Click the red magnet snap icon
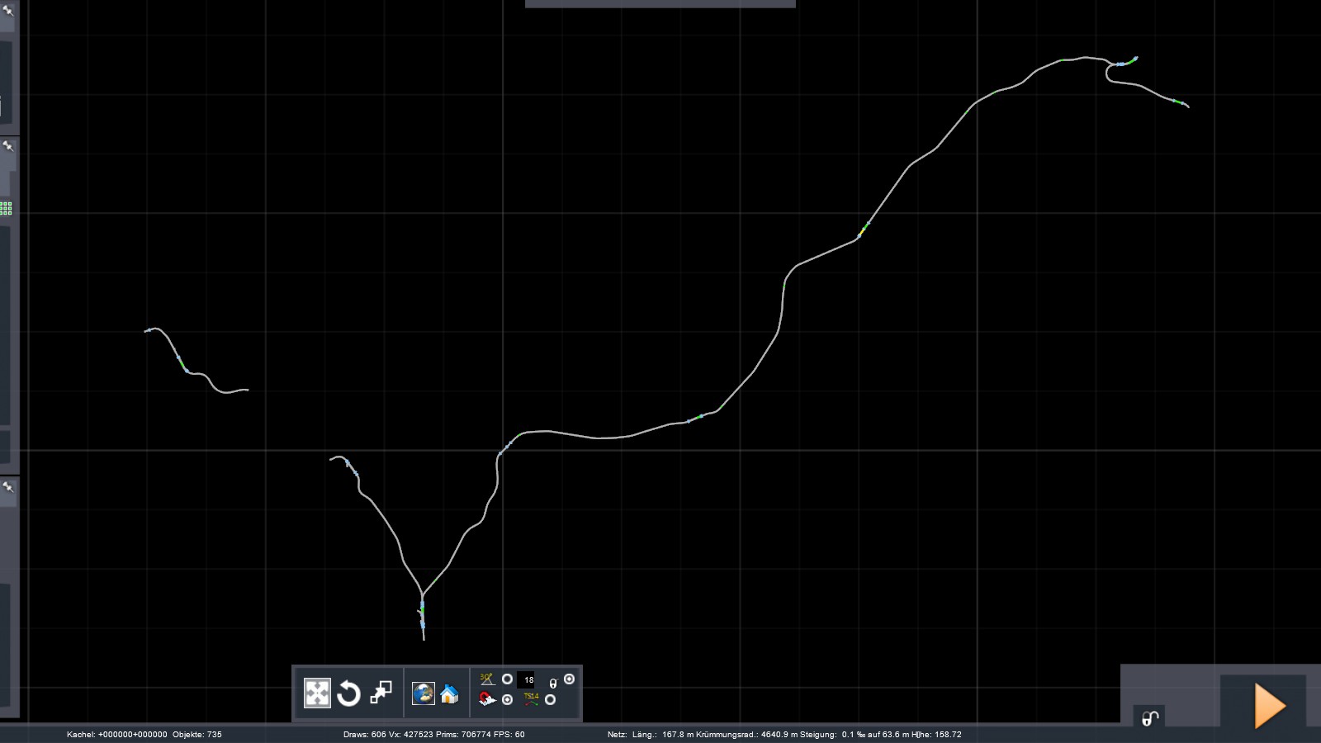Screen dimensions: 1321x743 point(487,699)
